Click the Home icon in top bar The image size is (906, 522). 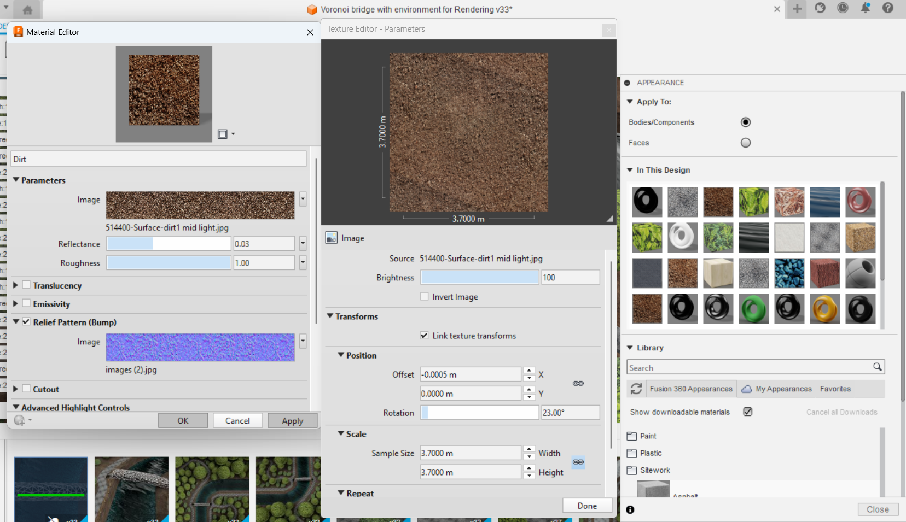(27, 10)
